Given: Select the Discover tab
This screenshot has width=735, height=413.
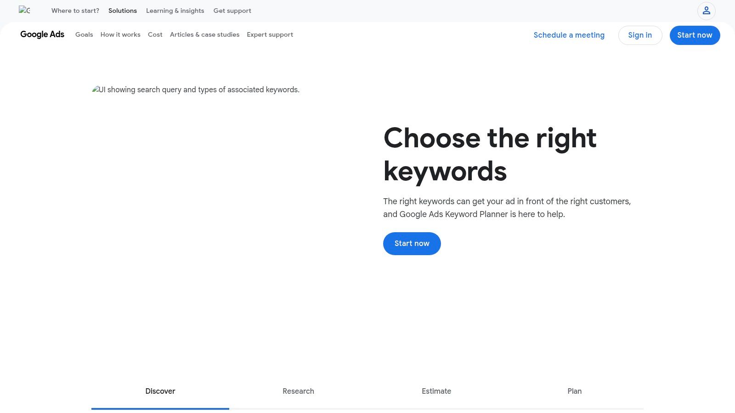Looking at the screenshot, I should pyautogui.click(x=160, y=391).
